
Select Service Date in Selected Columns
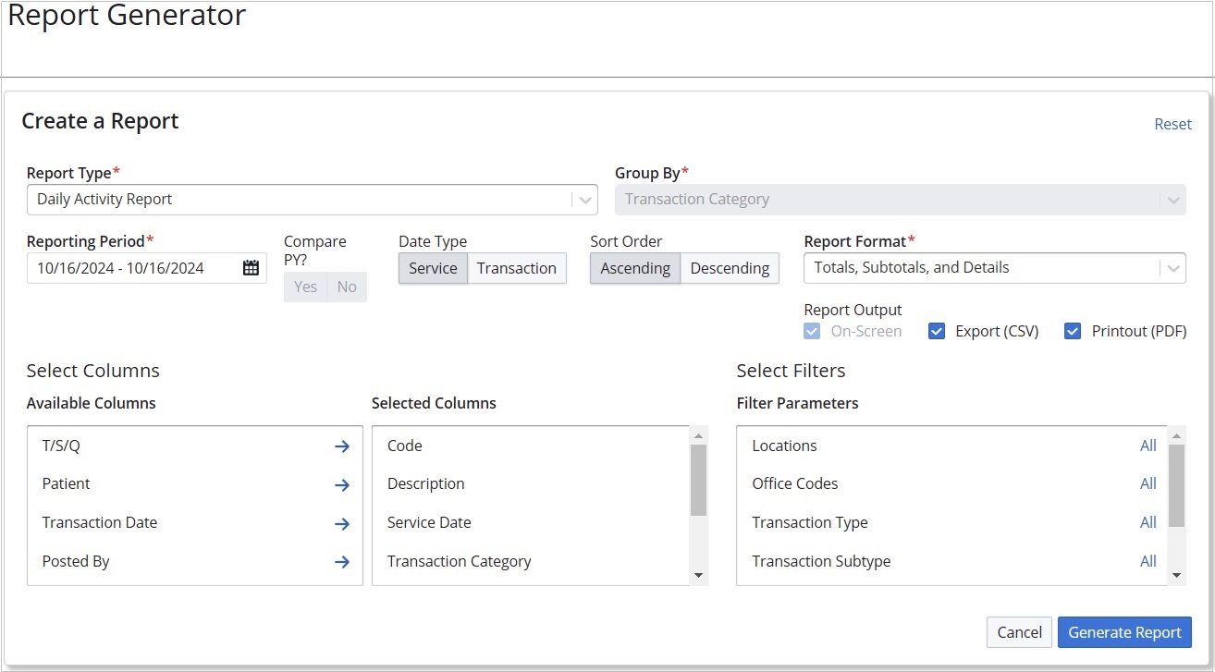429,522
